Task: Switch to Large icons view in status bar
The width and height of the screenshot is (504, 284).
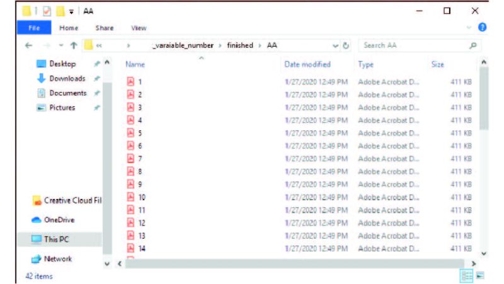Action: pos(480,276)
